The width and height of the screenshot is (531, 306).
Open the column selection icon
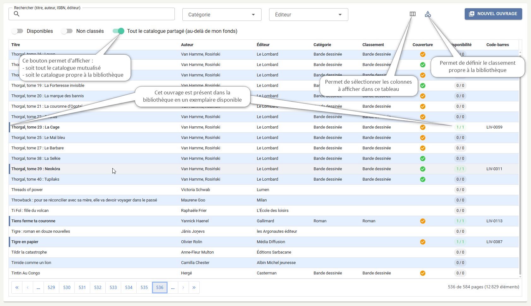(412, 14)
